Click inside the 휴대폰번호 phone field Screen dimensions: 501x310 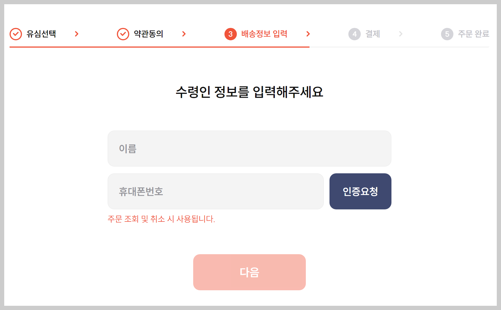[216, 191]
